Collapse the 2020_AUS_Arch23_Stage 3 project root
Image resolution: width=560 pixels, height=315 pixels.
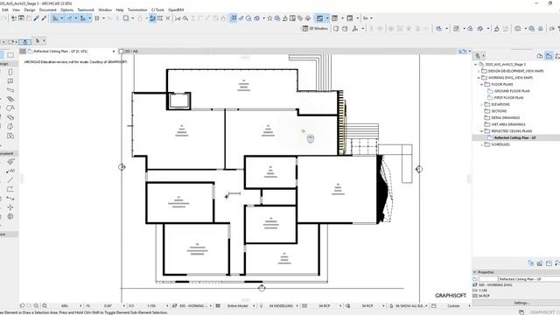coord(476,65)
